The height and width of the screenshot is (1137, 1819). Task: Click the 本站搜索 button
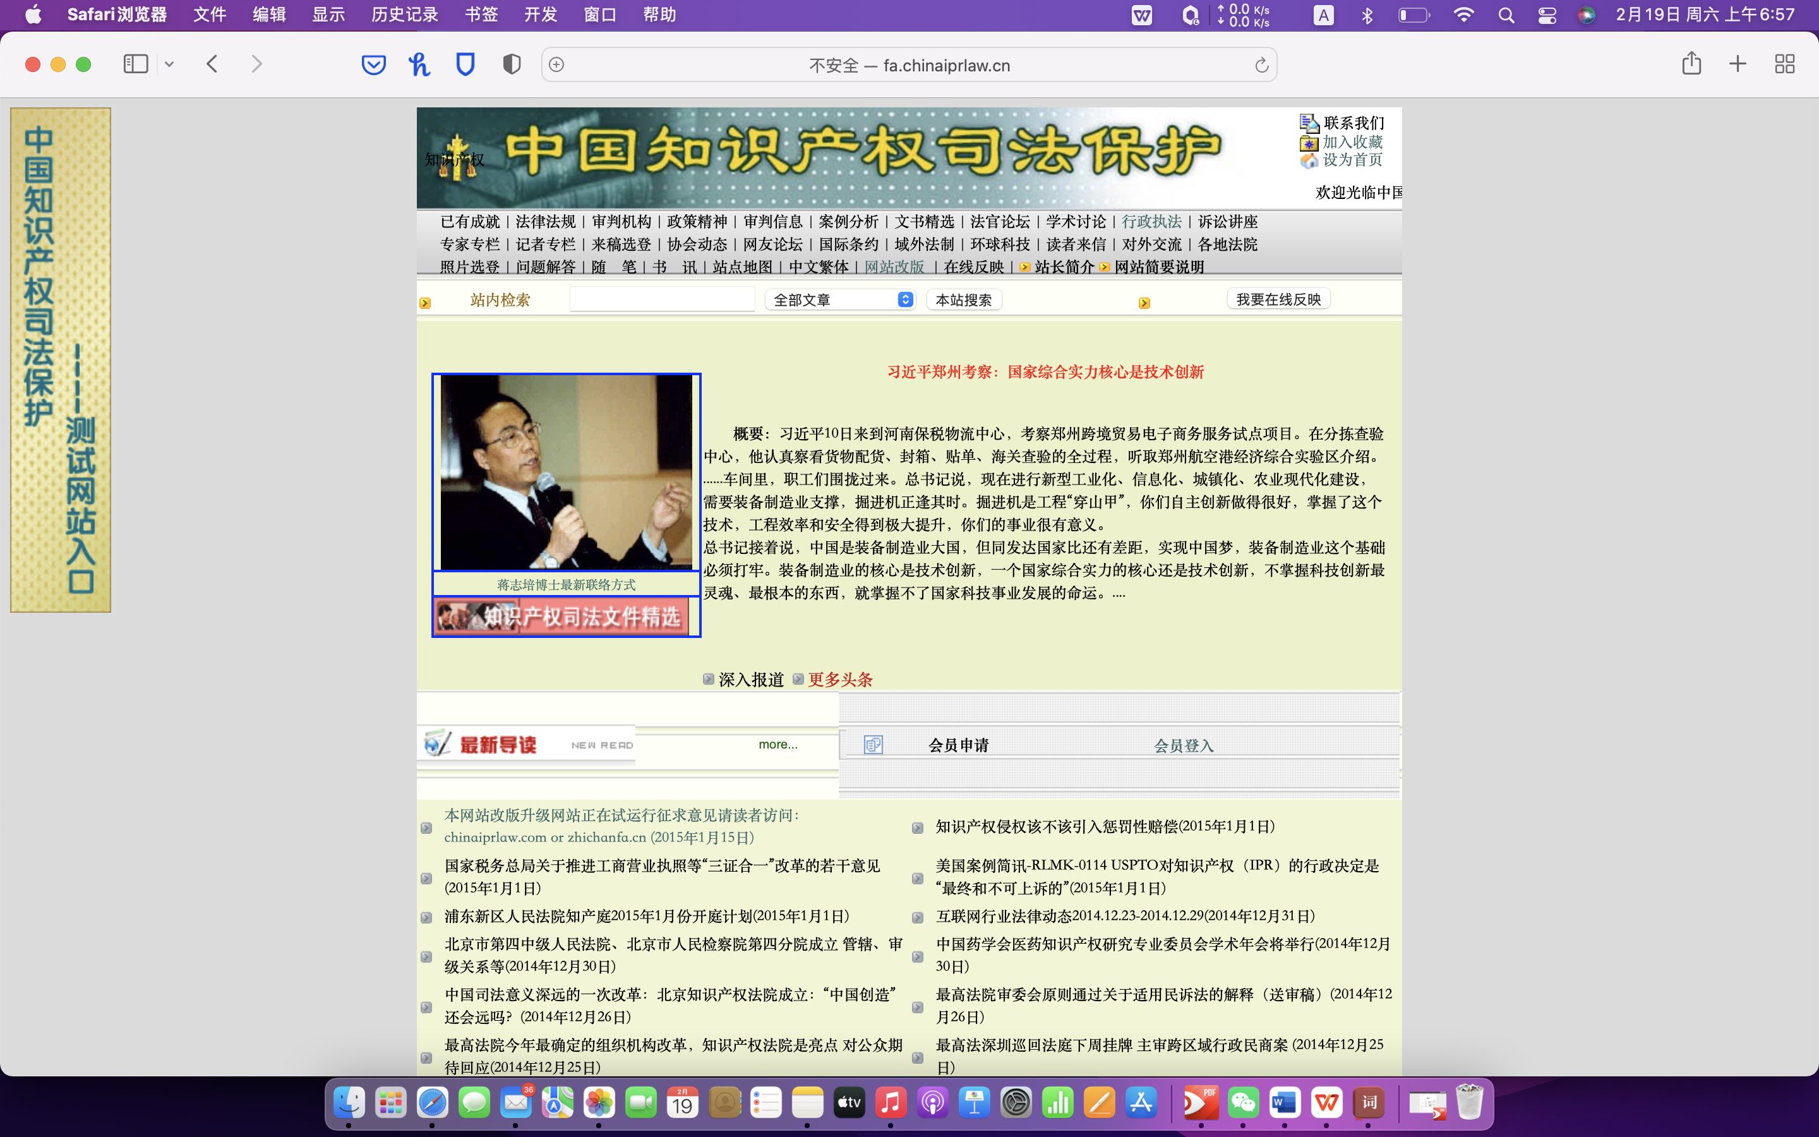click(x=964, y=300)
